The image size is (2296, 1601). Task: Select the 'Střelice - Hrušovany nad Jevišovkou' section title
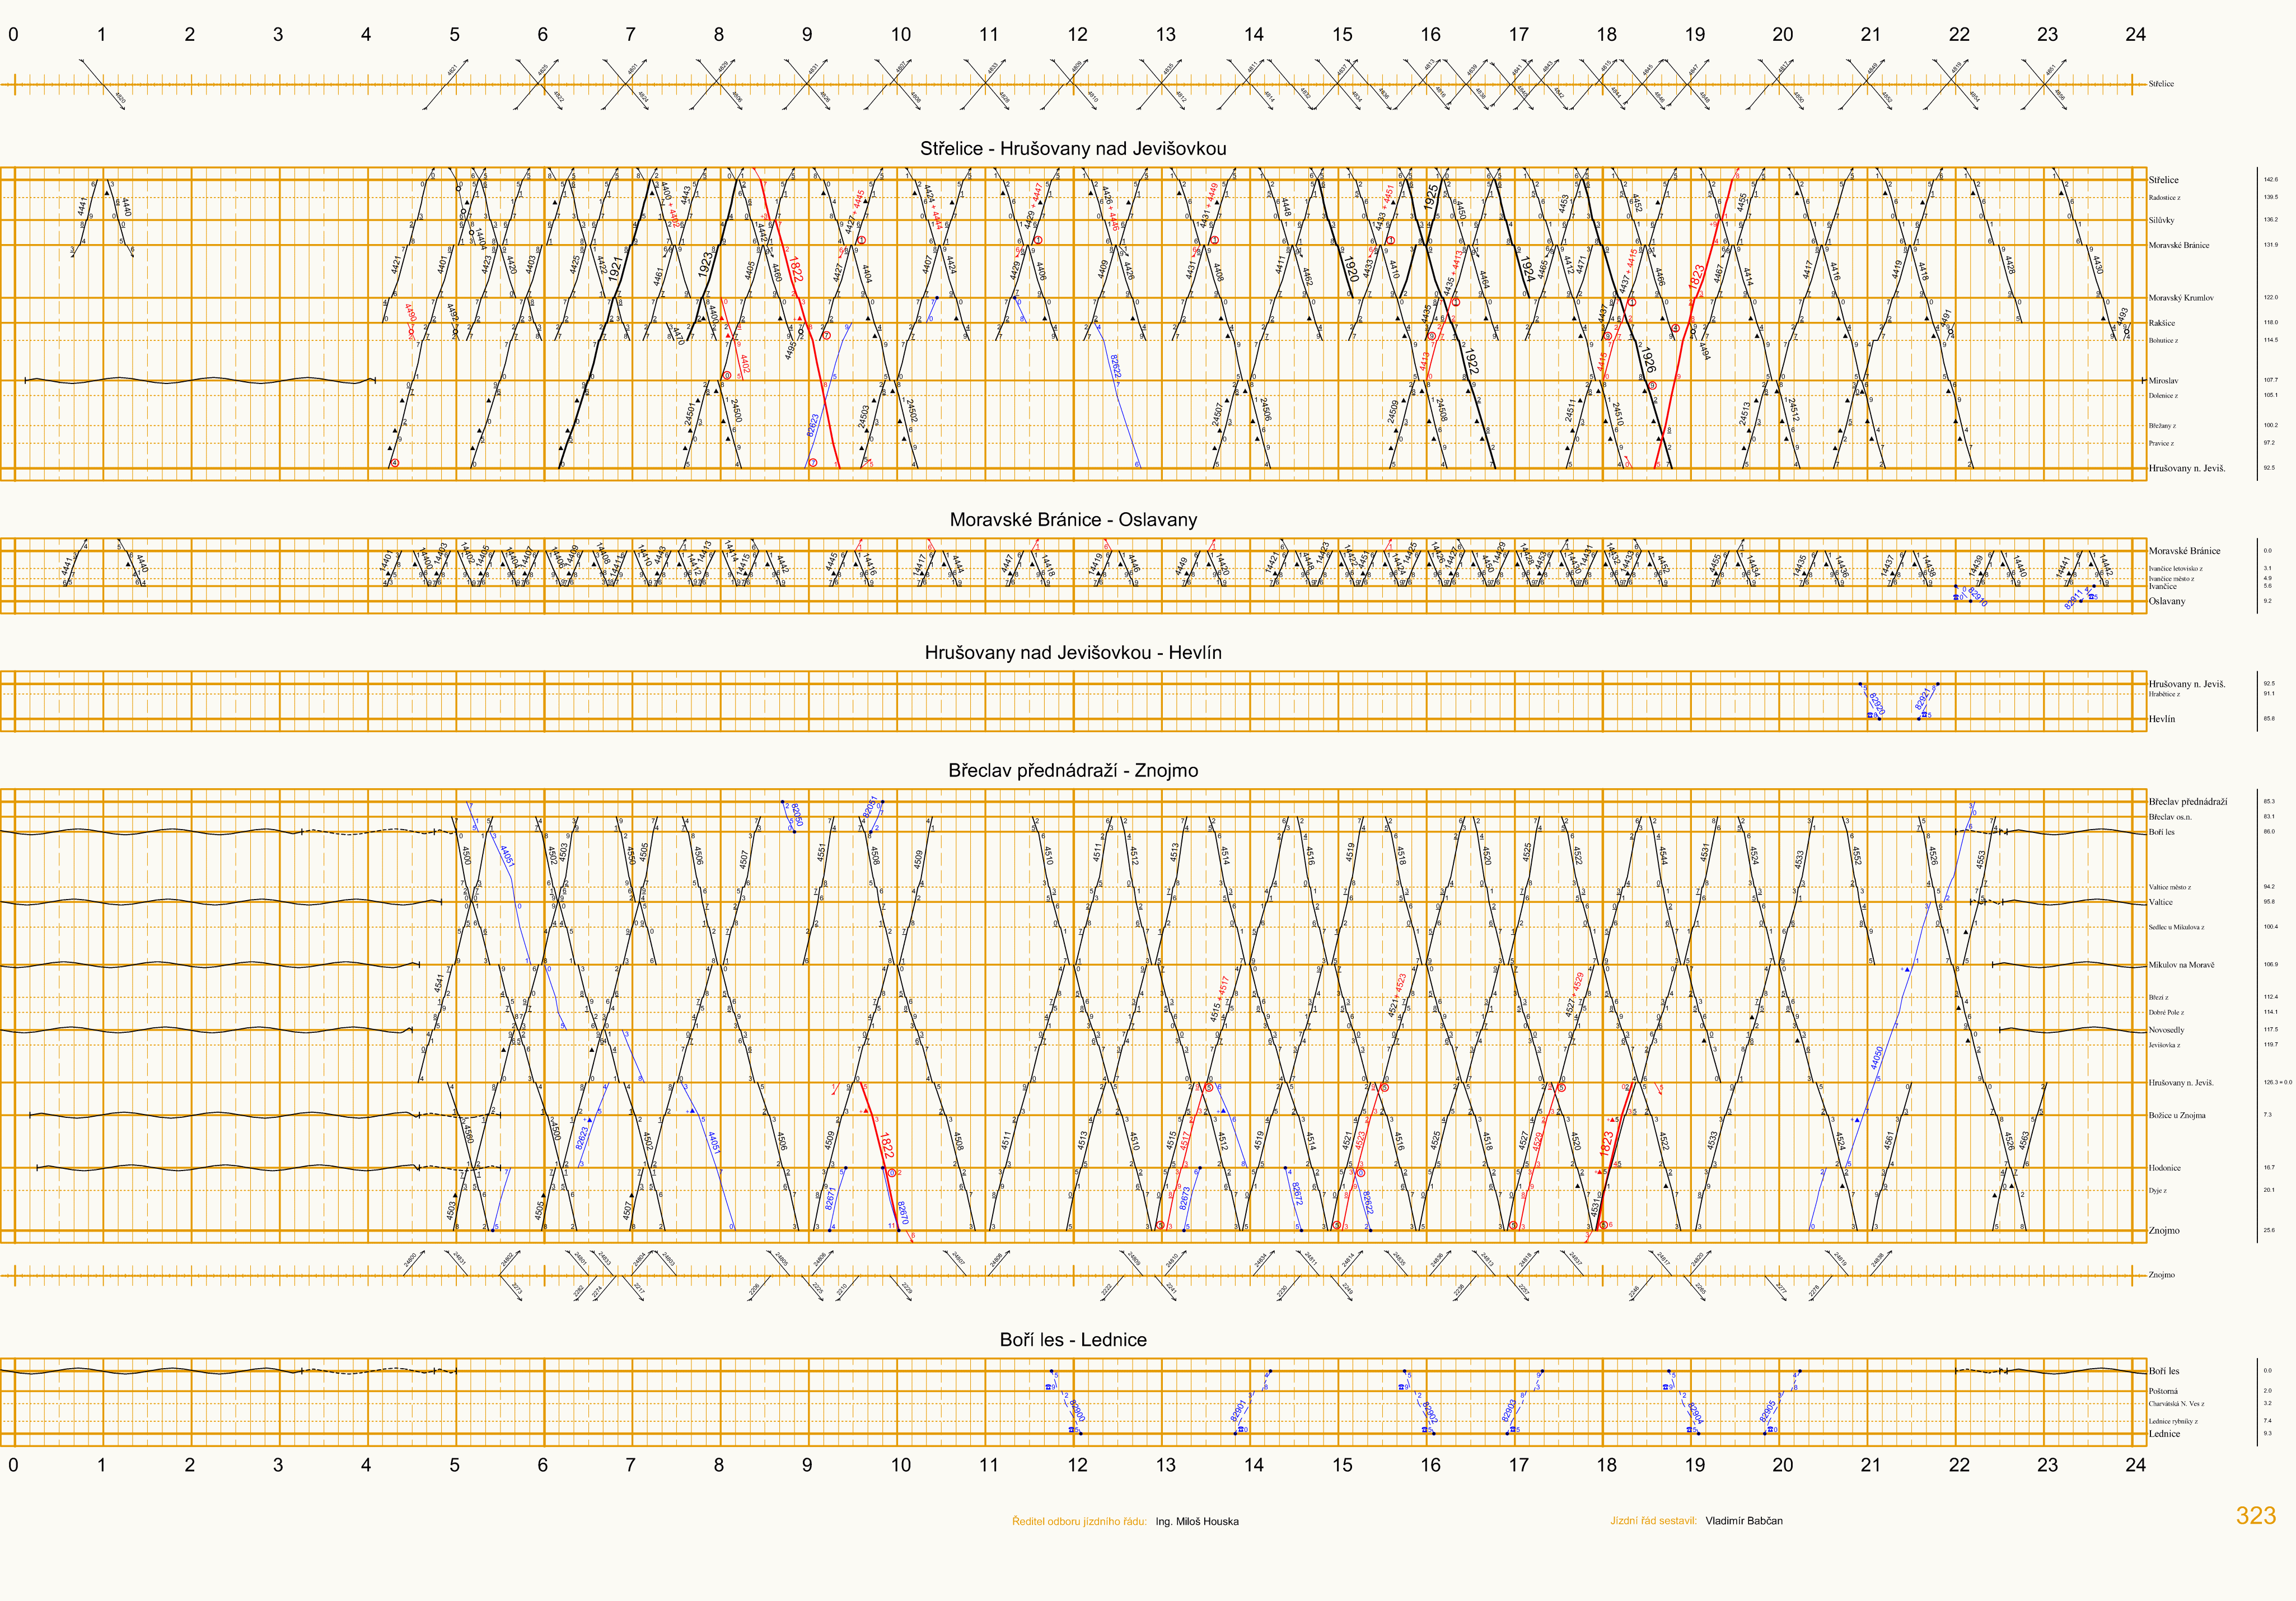click(x=1073, y=148)
